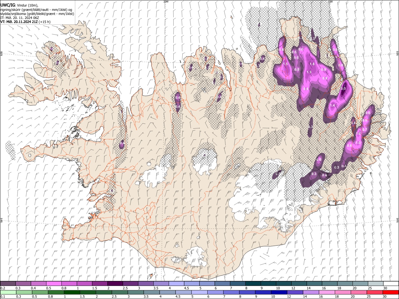
Task: Click the 1.6 precipitation value on the map
Action: click(x=312, y=64)
